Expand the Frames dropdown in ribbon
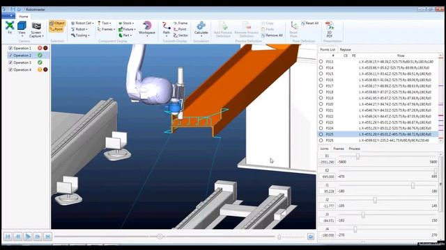This screenshot has width=446, height=250. click(106, 29)
